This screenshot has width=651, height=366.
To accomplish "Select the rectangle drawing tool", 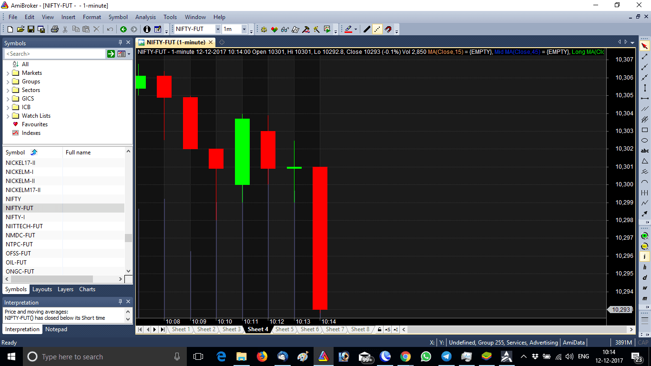I will (645, 130).
